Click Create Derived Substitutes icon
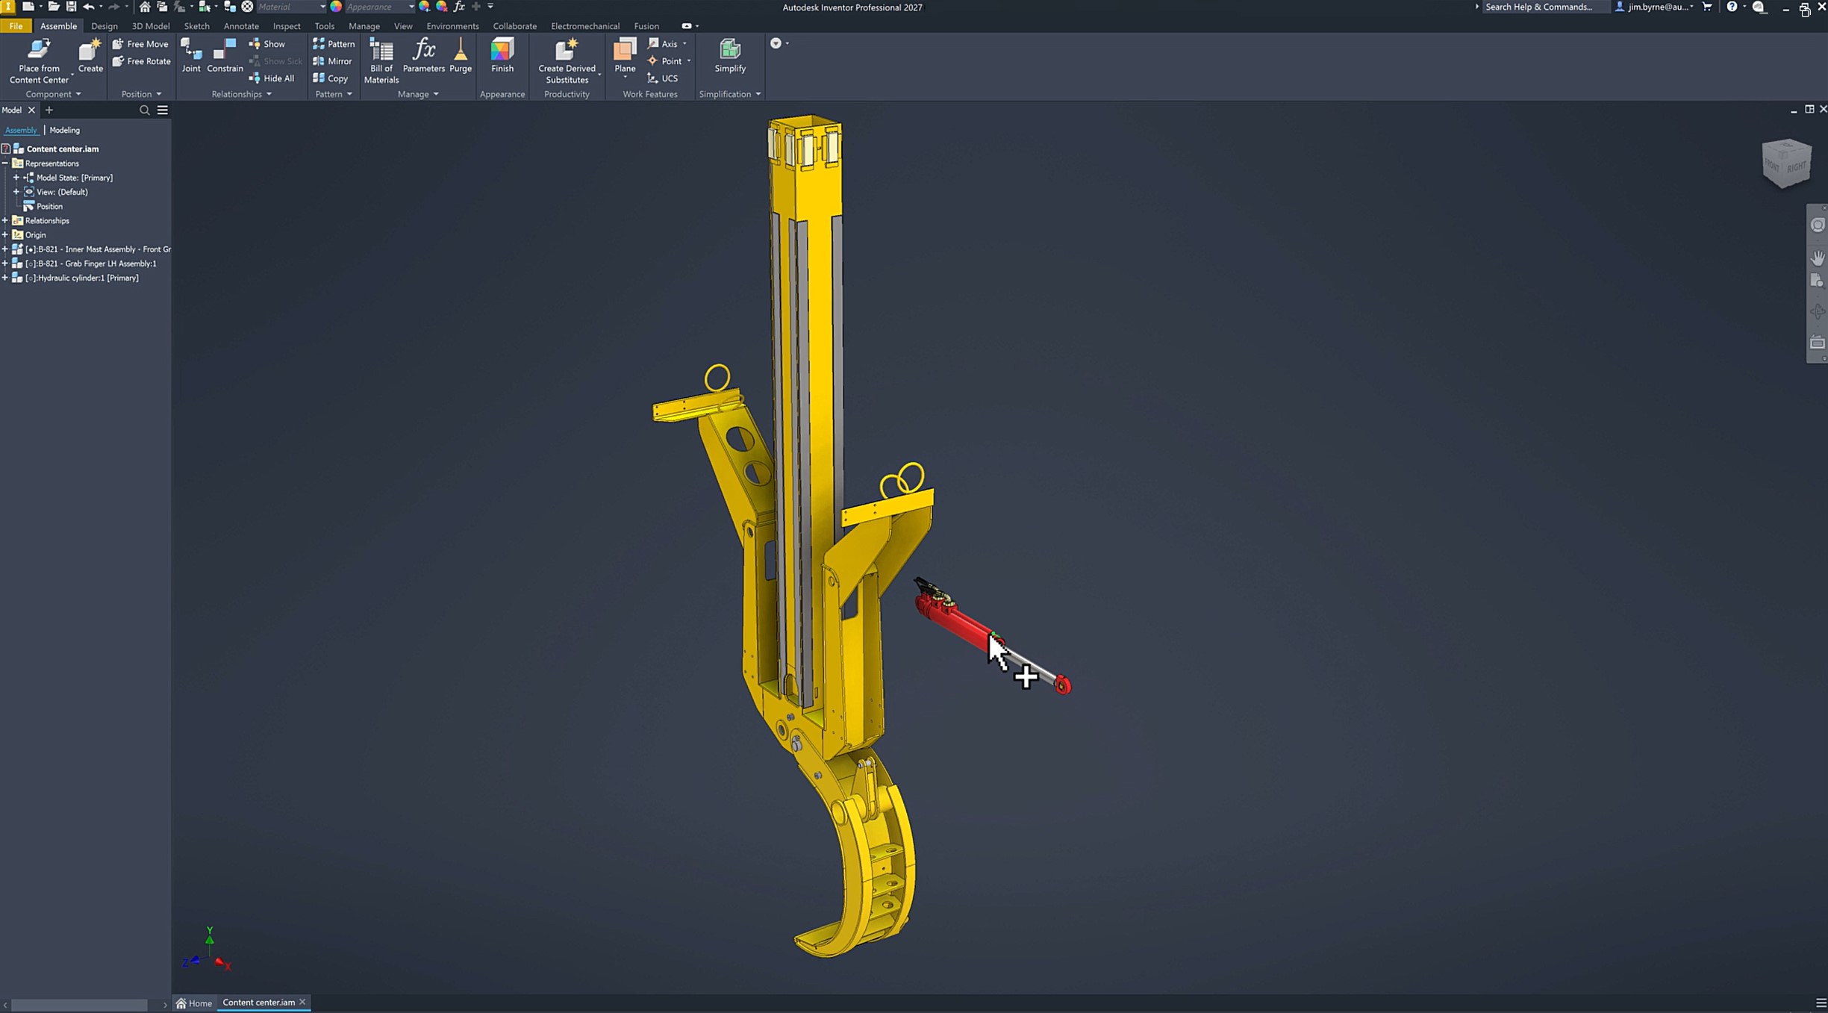 (x=567, y=51)
